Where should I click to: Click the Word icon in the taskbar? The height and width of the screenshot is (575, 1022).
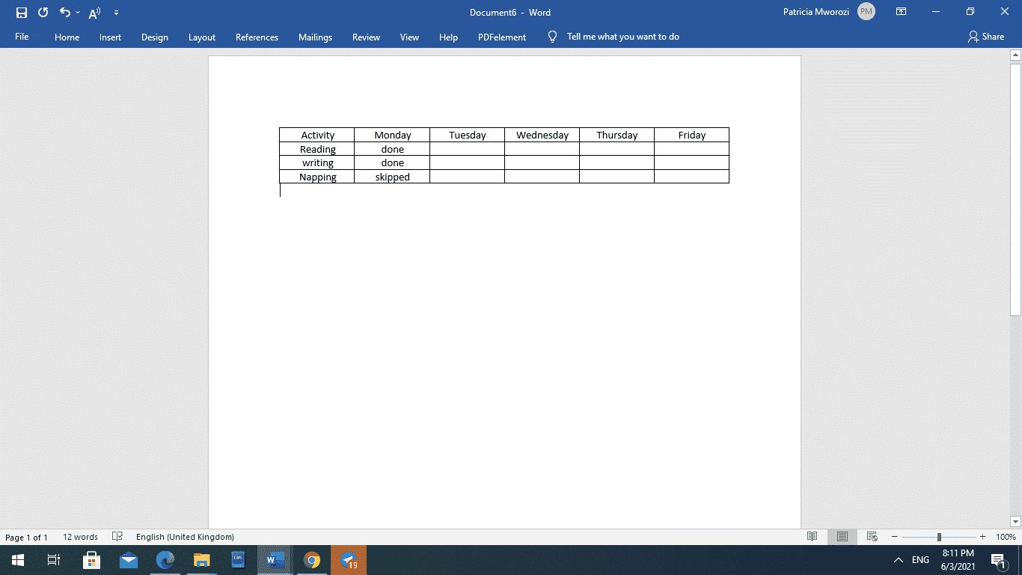275,560
